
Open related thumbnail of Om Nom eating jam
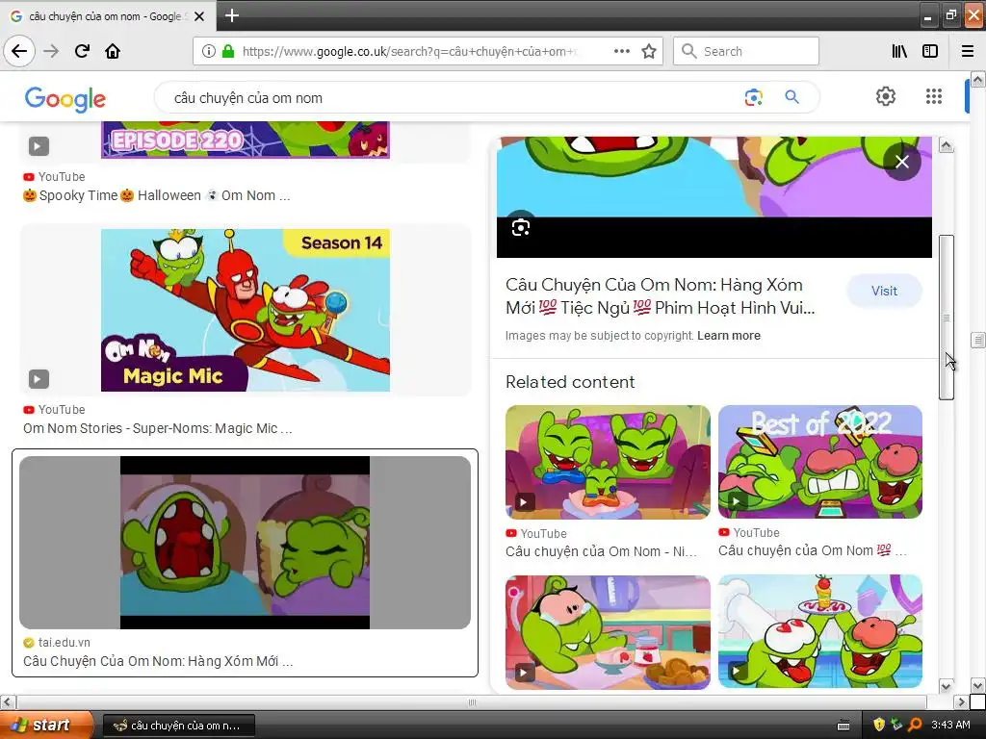(609, 632)
